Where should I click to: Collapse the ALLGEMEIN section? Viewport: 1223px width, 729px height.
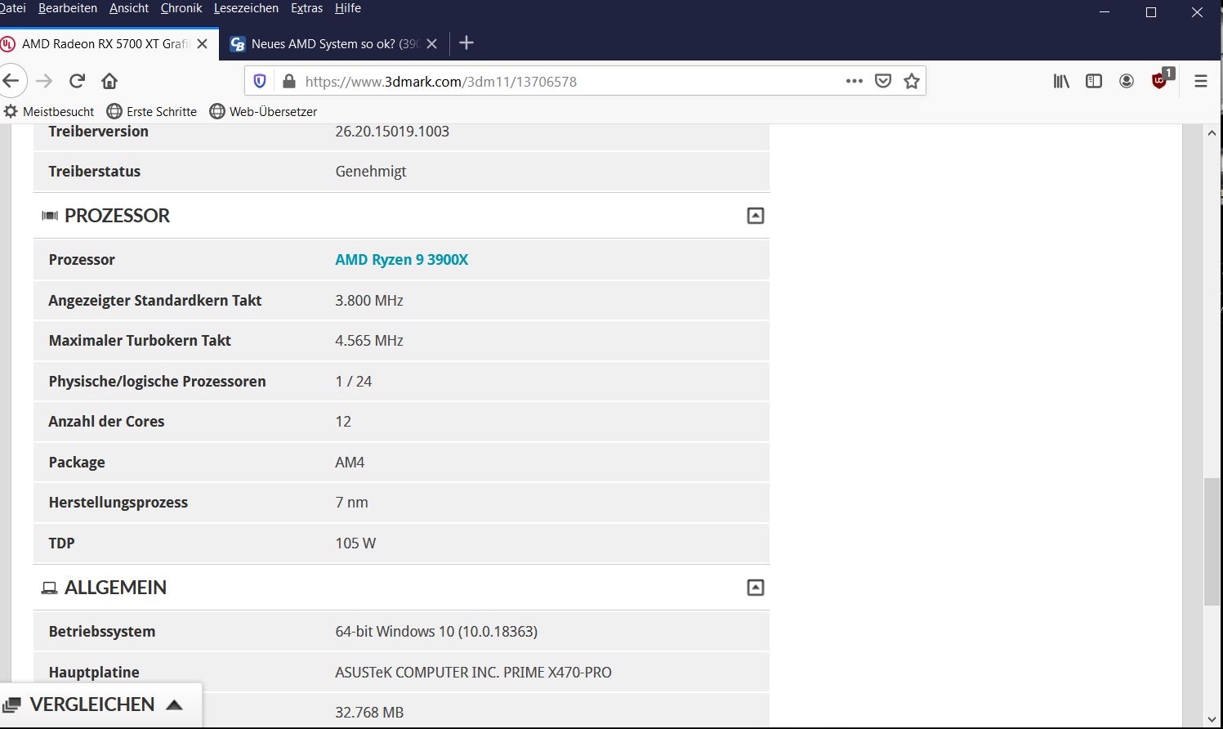[756, 588]
